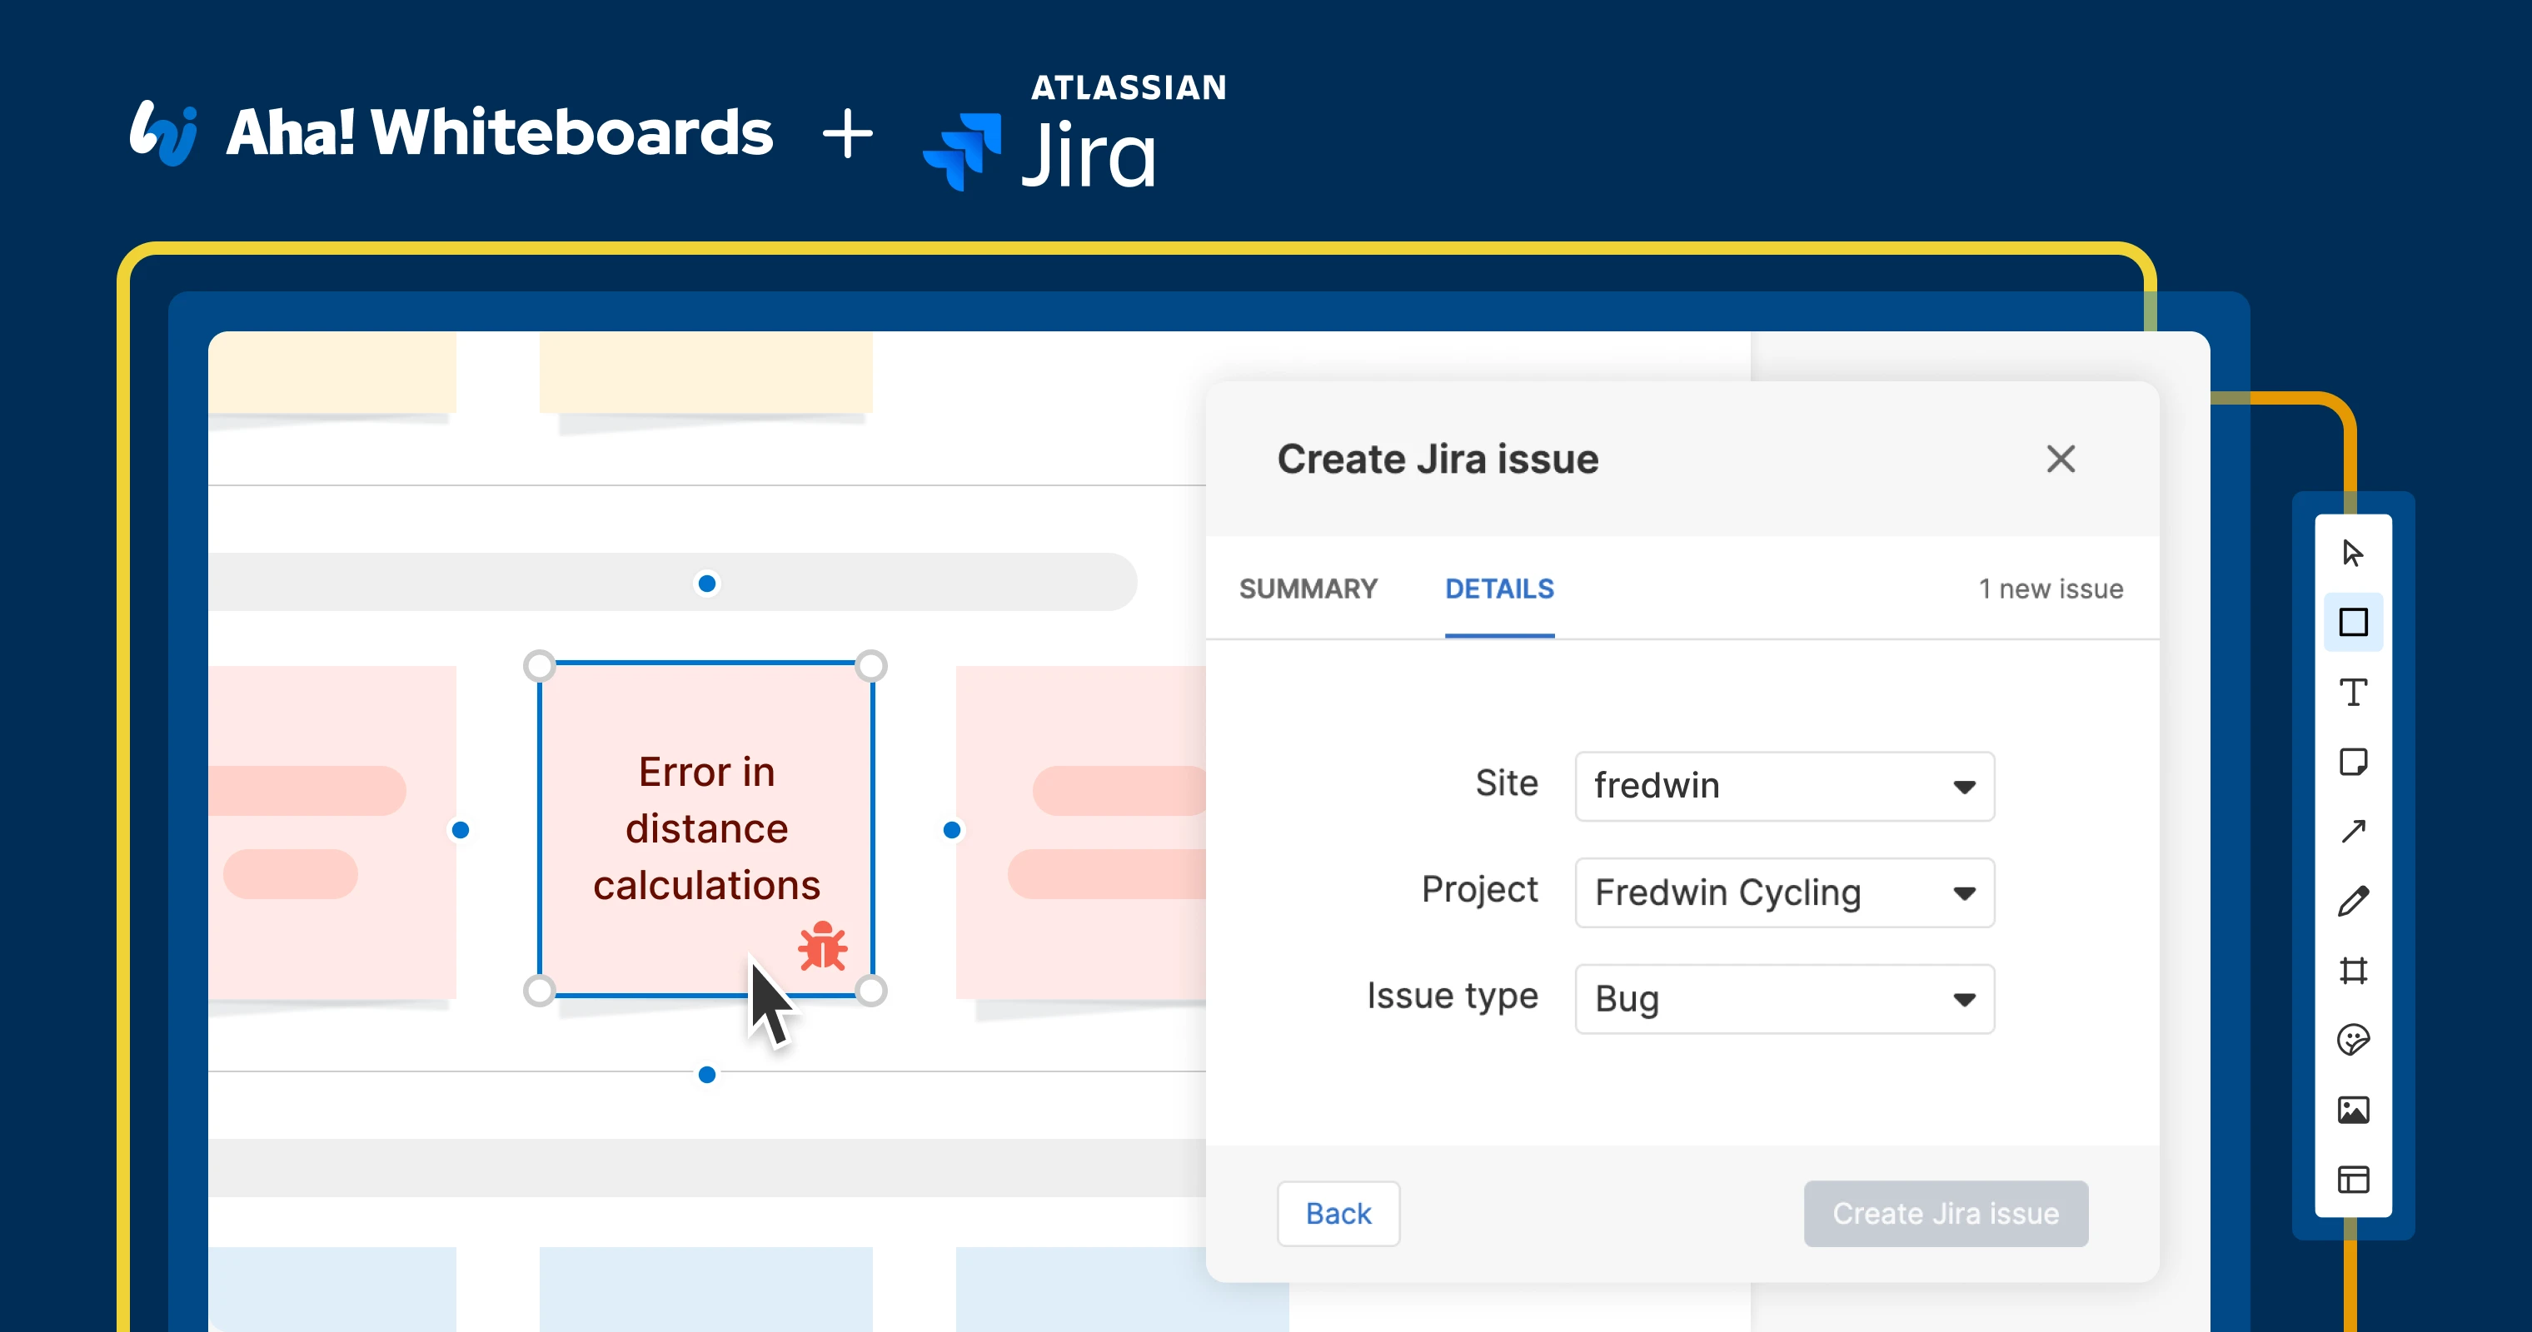Choose the Text tool

(2352, 693)
